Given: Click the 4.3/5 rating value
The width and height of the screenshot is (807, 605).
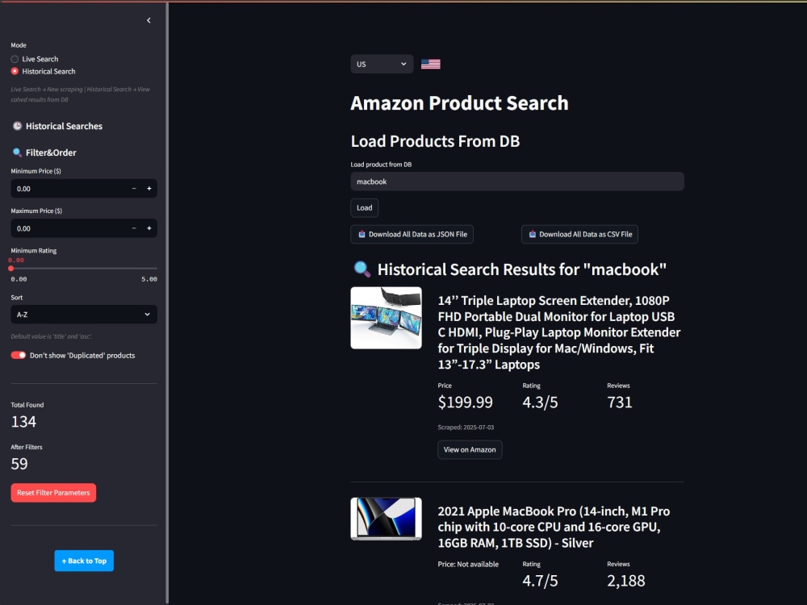Looking at the screenshot, I should (540, 402).
